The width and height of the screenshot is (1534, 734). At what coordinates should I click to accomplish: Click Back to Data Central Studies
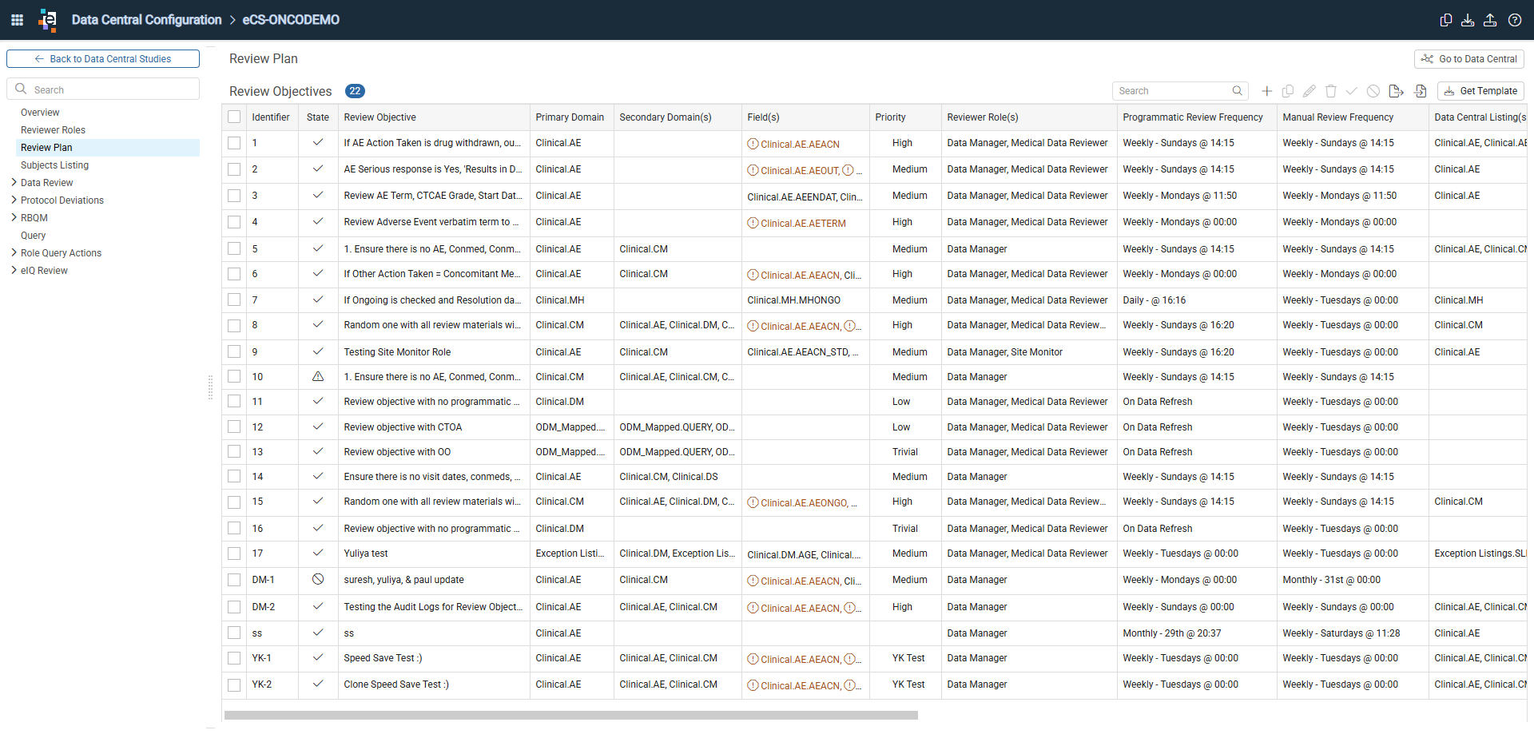(x=103, y=59)
